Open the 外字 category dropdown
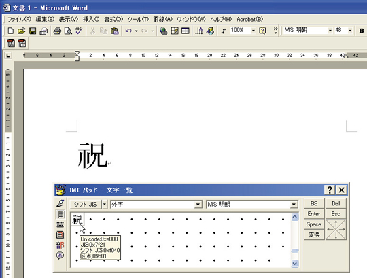This screenshot has height=278, width=367. tap(198, 205)
